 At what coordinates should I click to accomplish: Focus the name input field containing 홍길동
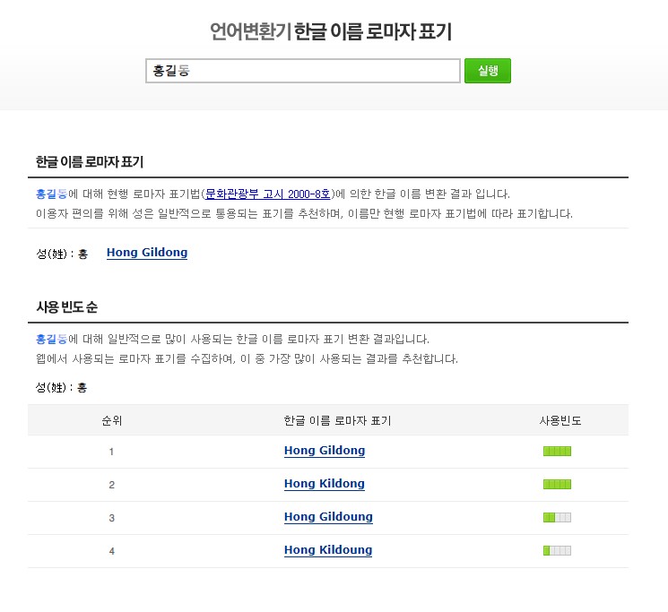tap(302, 71)
